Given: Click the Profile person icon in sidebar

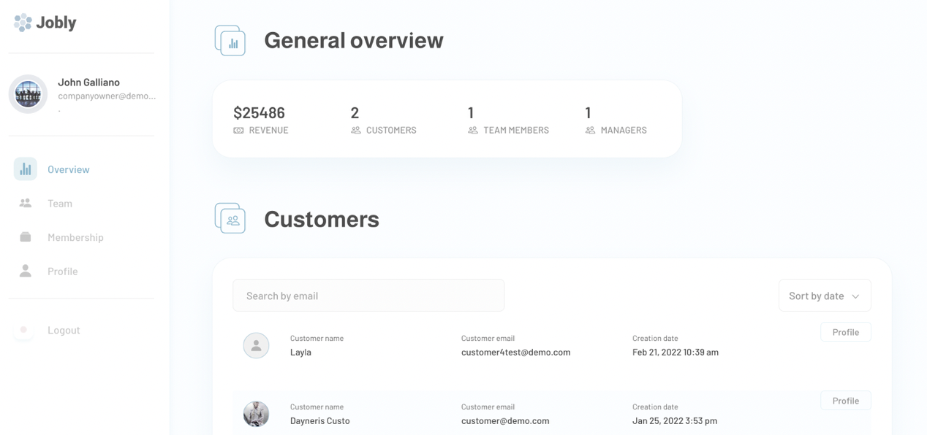Looking at the screenshot, I should [x=26, y=272].
